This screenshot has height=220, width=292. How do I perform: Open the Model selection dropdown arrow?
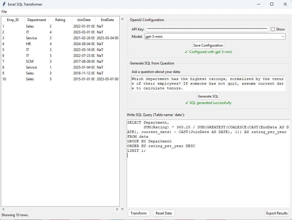[282, 36]
